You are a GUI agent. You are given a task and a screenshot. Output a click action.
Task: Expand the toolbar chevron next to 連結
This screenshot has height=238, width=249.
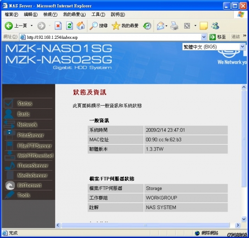[x=245, y=36]
